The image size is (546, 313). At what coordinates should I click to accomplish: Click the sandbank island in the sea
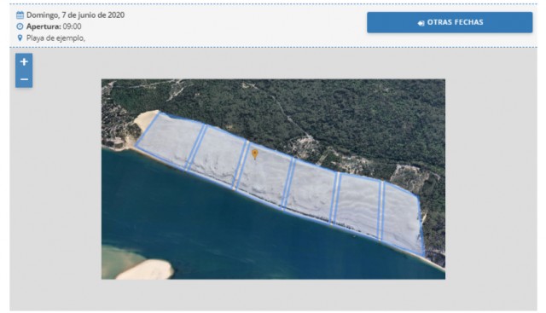pyautogui.click(x=146, y=270)
